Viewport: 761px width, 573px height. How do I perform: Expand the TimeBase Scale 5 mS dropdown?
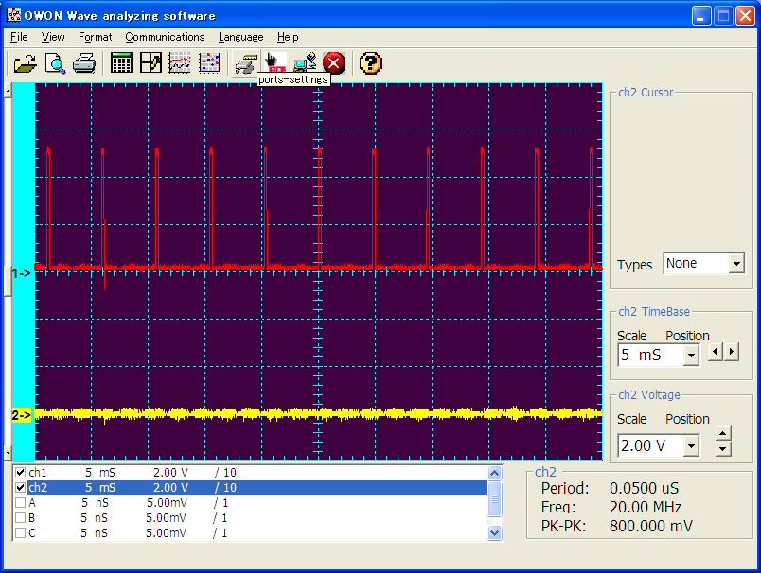coord(691,356)
